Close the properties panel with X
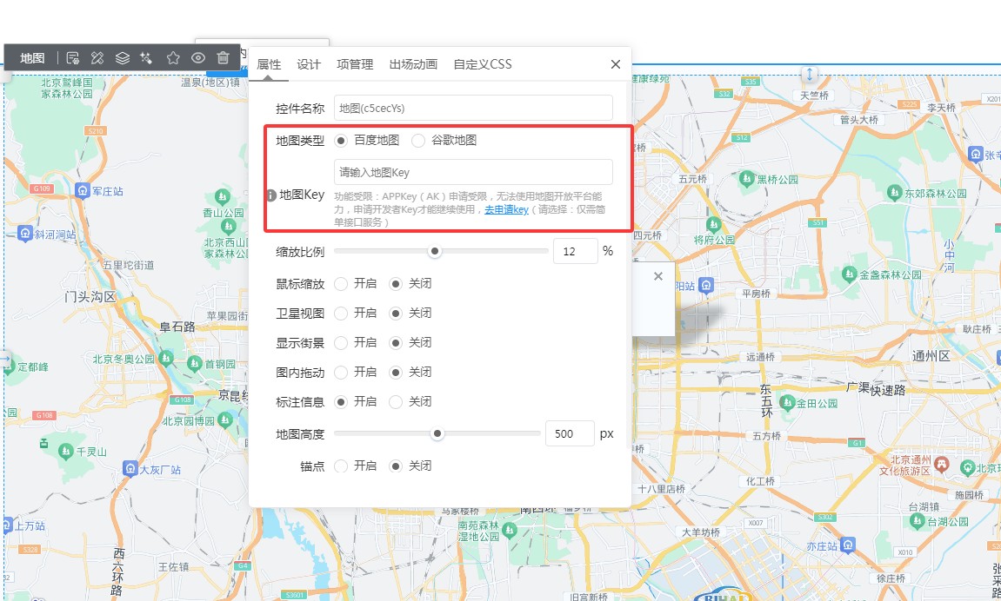Viewport: 1001px width, 601px height. [616, 64]
